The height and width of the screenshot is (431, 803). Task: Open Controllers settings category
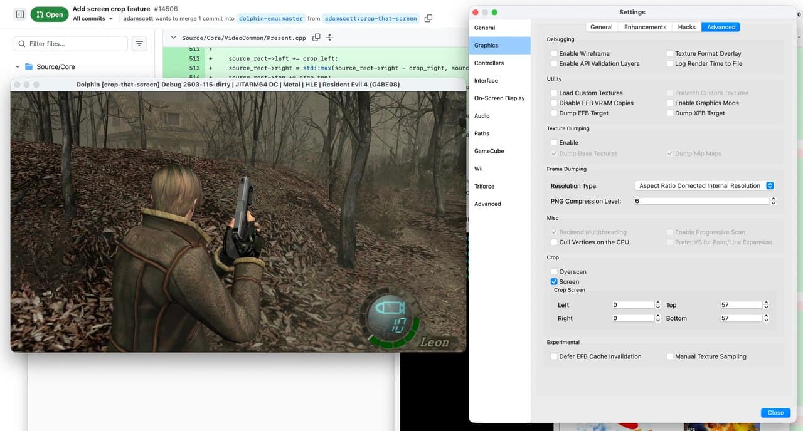pos(499,63)
